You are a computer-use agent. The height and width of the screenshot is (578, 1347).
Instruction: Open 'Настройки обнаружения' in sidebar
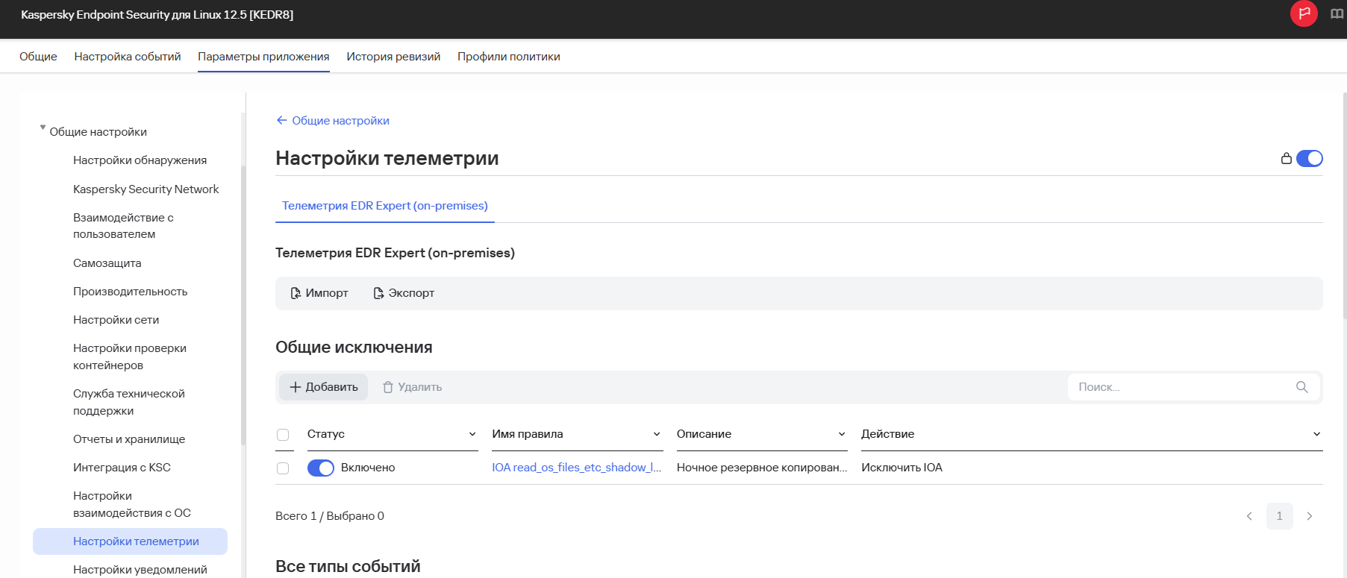[x=140, y=160]
